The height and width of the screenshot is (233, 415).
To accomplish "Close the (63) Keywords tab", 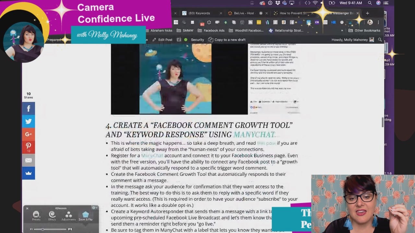I will (221, 13).
